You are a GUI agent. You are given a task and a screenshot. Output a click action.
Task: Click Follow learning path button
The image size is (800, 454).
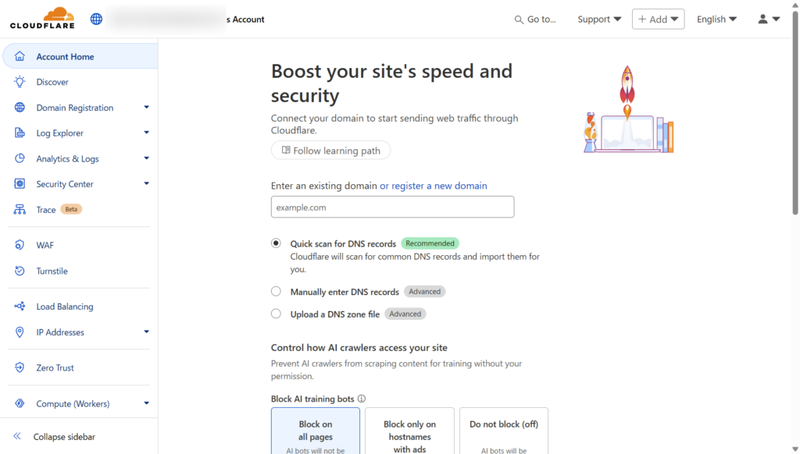click(330, 151)
